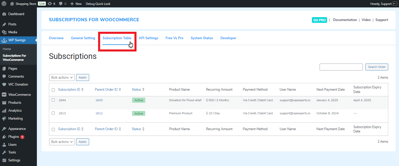Click the WP Swings logo icon
399x166 pixels.
click(4, 40)
